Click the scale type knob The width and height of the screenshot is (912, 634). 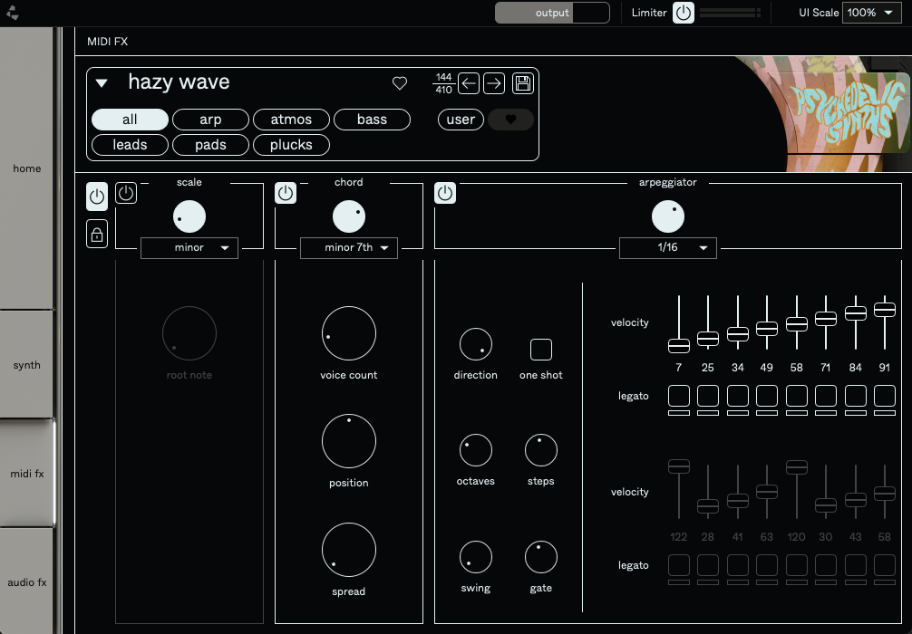click(189, 216)
